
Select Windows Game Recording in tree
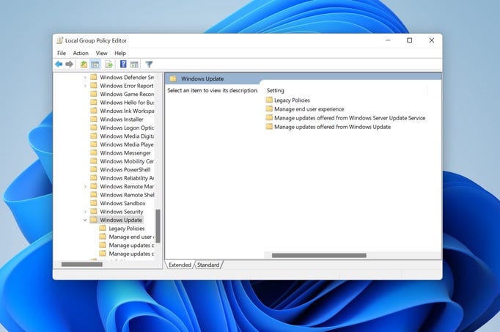pyautogui.click(x=127, y=94)
